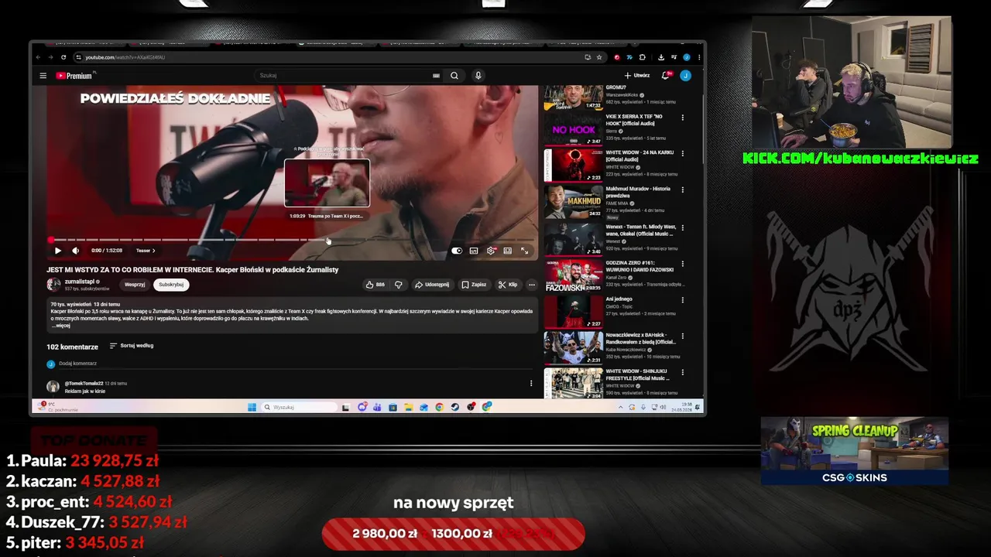The image size is (991, 557).
Task: Create a clip with the Klip button
Action: (x=508, y=285)
